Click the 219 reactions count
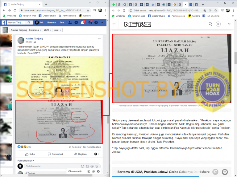Screen dimensions: 237x177 tap(29, 147)
